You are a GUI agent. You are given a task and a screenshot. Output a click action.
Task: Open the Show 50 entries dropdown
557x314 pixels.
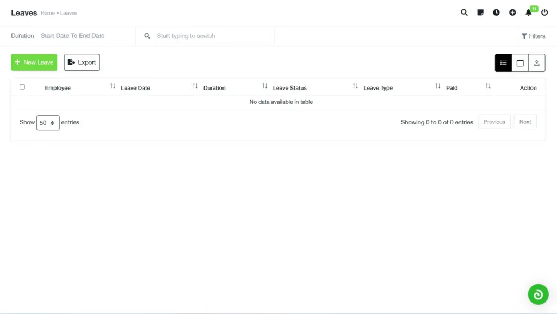[x=48, y=123]
